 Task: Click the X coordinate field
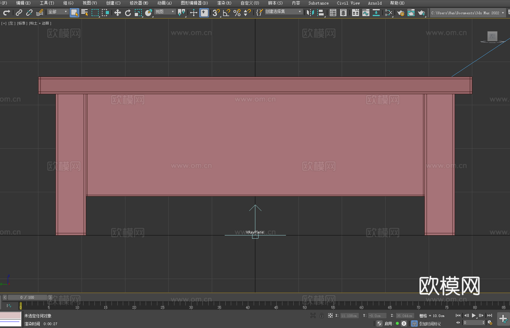(349, 316)
